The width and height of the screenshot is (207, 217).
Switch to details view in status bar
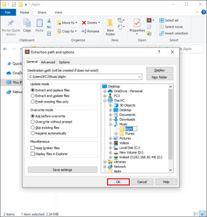(x=196, y=214)
